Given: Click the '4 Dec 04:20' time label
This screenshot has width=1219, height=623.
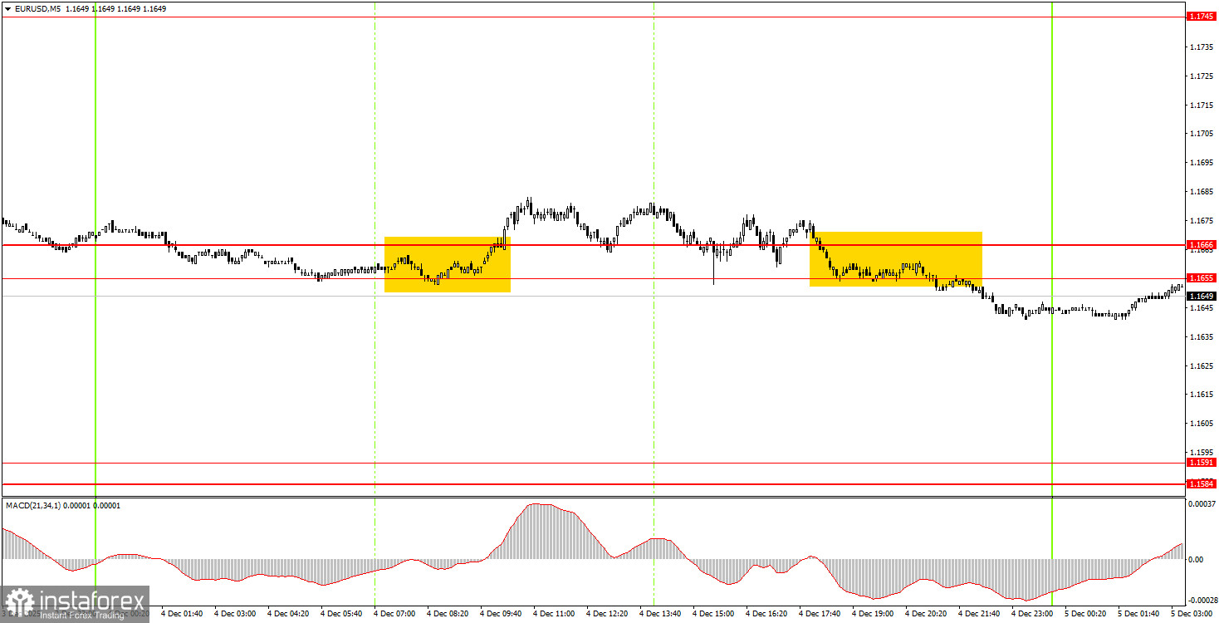Looking at the screenshot, I should pos(287,614).
